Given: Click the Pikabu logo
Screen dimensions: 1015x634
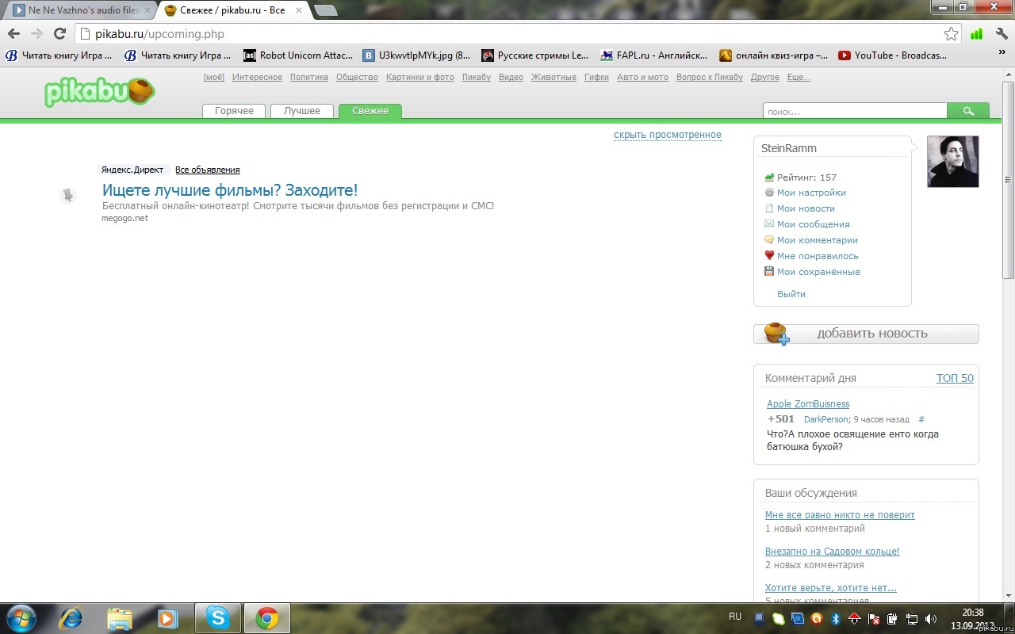Looking at the screenshot, I should [99, 92].
